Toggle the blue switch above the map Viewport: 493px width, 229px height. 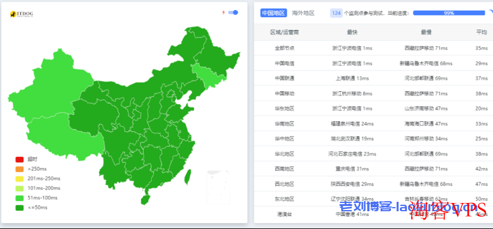point(233,12)
